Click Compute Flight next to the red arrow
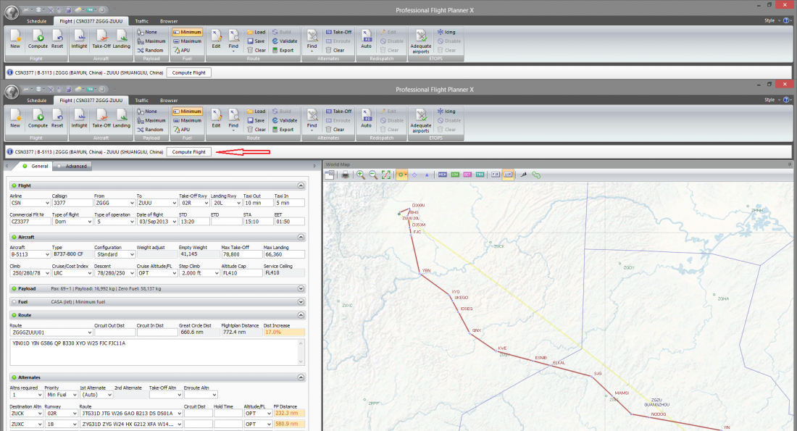The height and width of the screenshot is (431, 797). 188,152
